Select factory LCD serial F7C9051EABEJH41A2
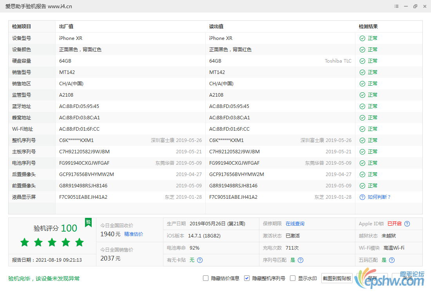Viewport: 431px width, 293px height. tap(83, 197)
